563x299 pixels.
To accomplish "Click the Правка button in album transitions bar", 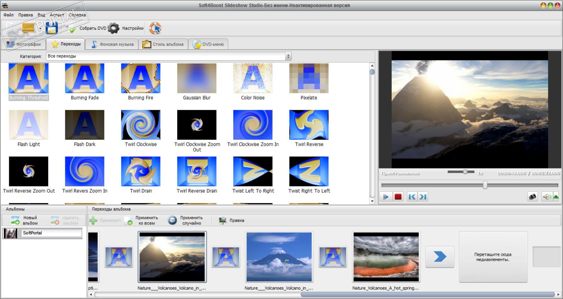I will 231,220.
